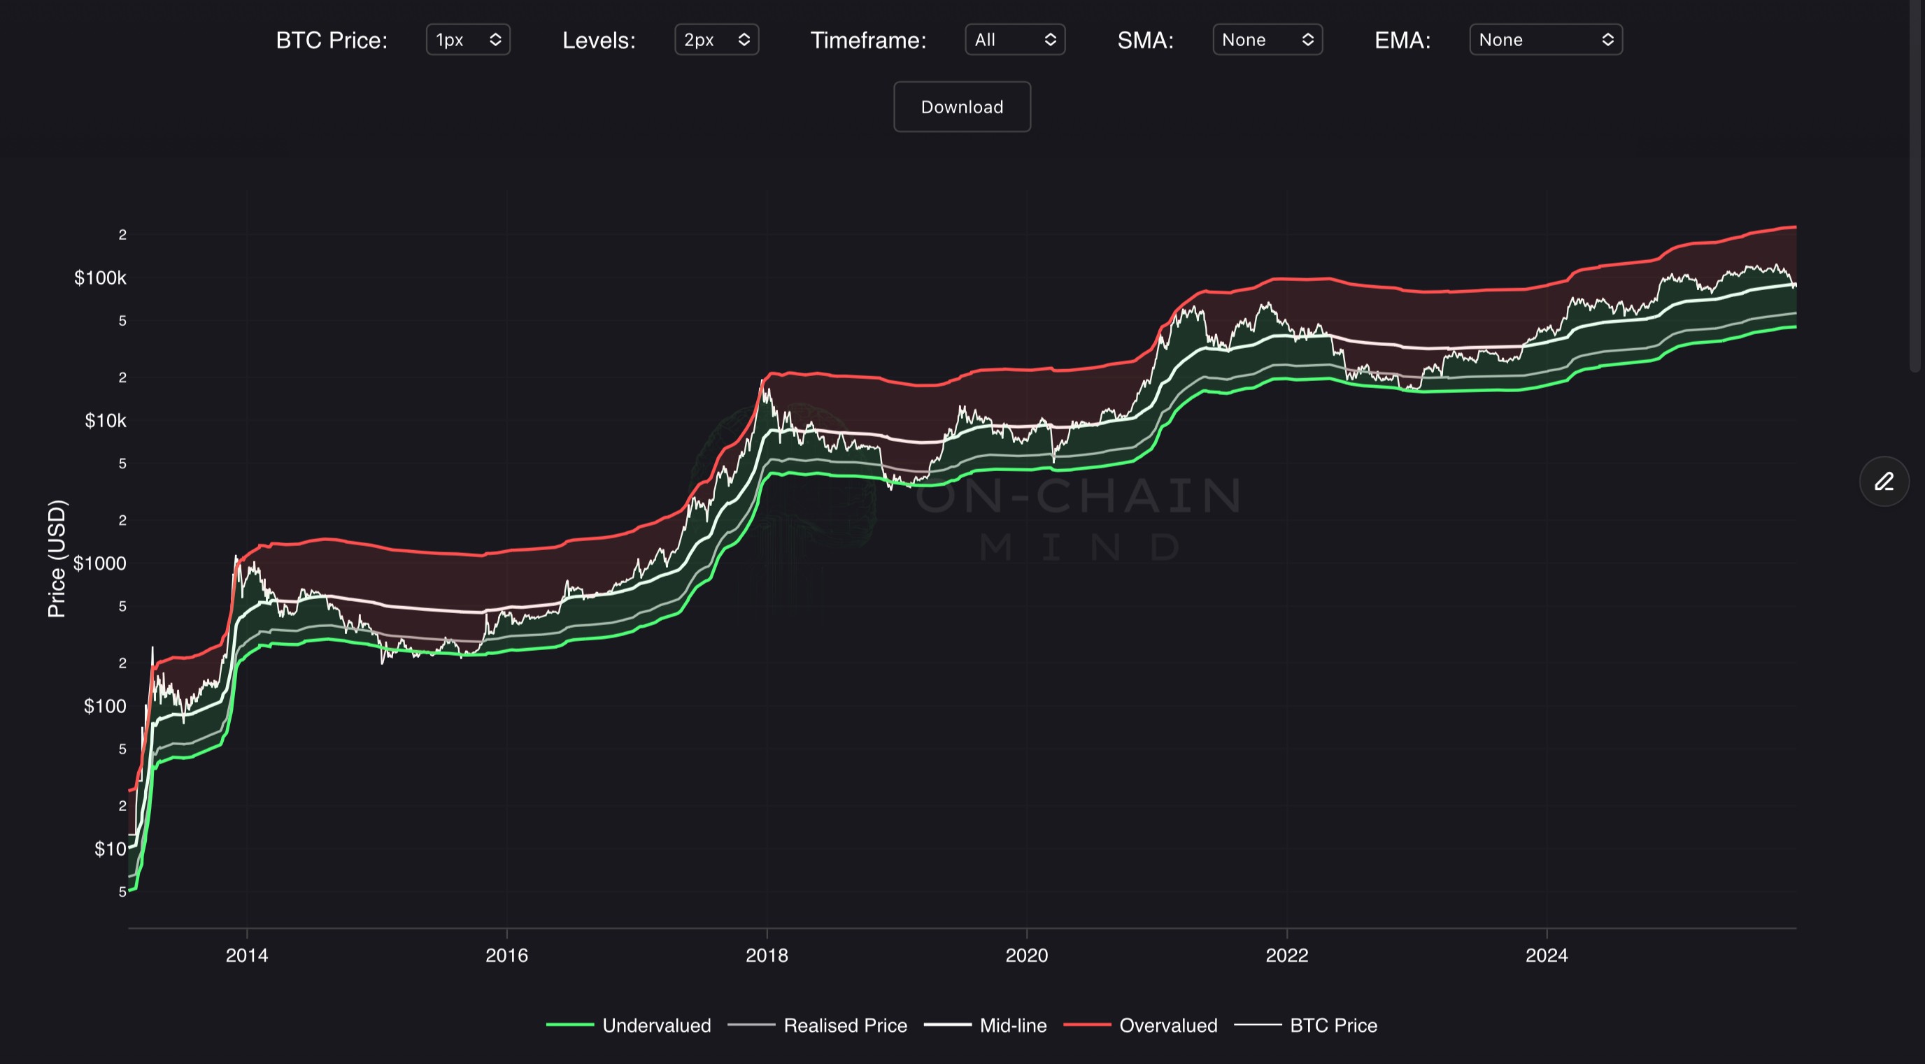Click the 2024 x-axis tick label
The height and width of the screenshot is (1064, 1925).
pos(1546,955)
